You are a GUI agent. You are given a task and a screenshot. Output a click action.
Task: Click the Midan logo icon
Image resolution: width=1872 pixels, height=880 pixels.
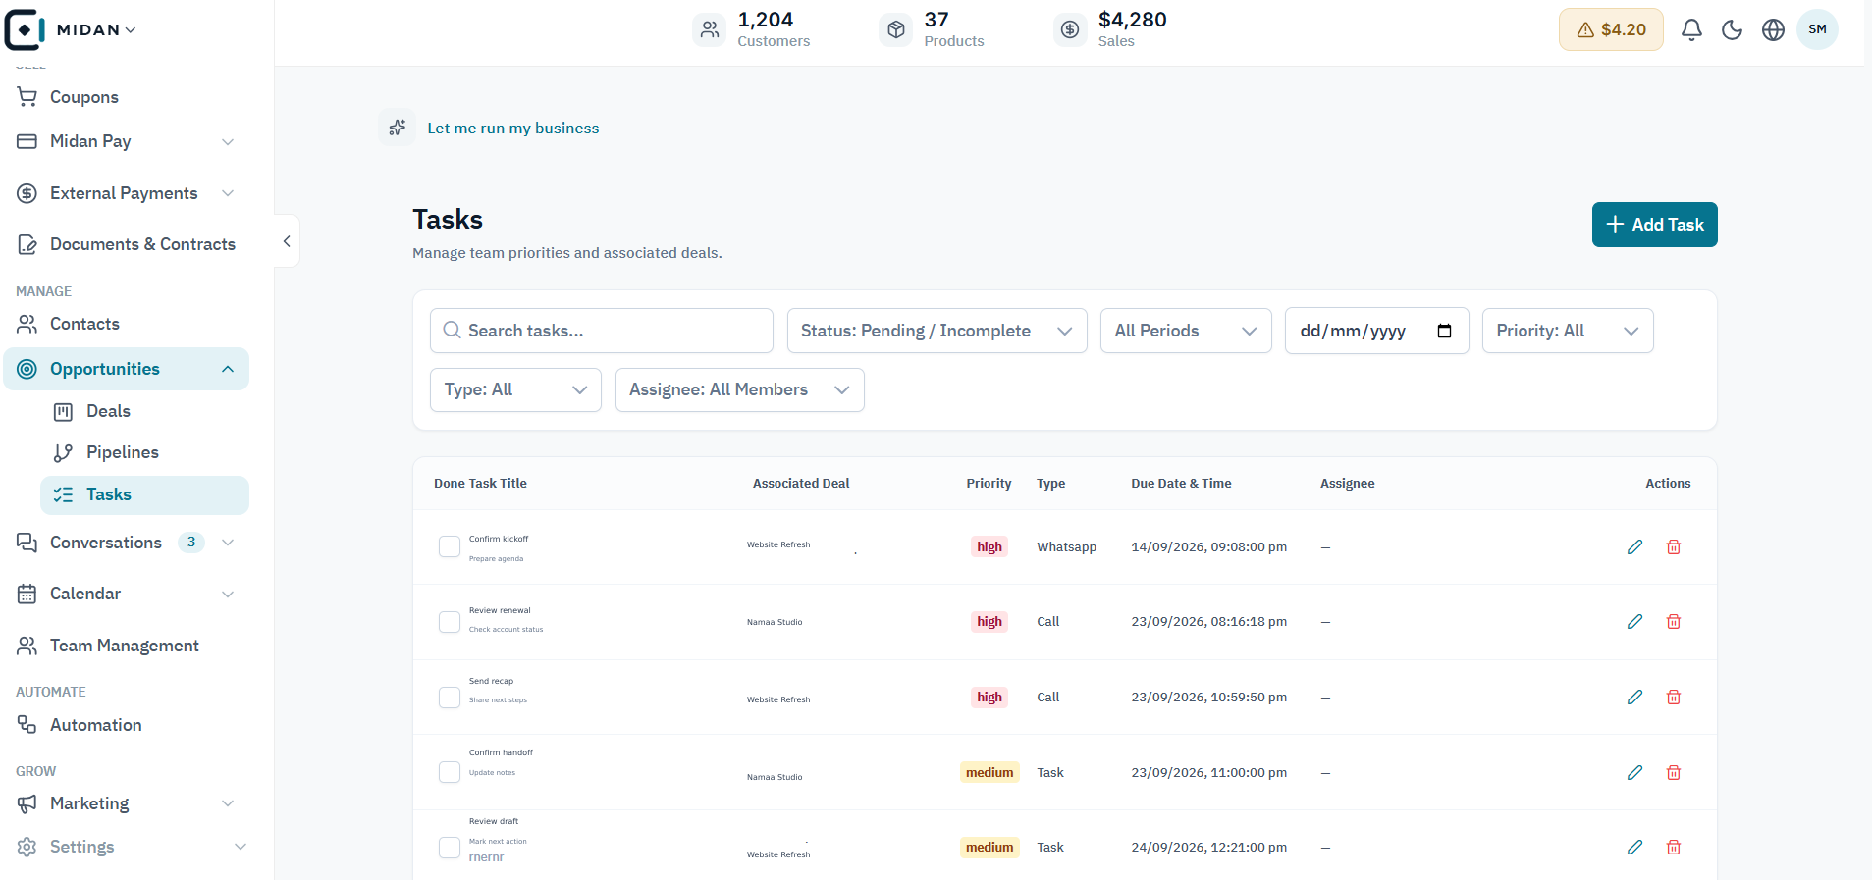pos(25,29)
